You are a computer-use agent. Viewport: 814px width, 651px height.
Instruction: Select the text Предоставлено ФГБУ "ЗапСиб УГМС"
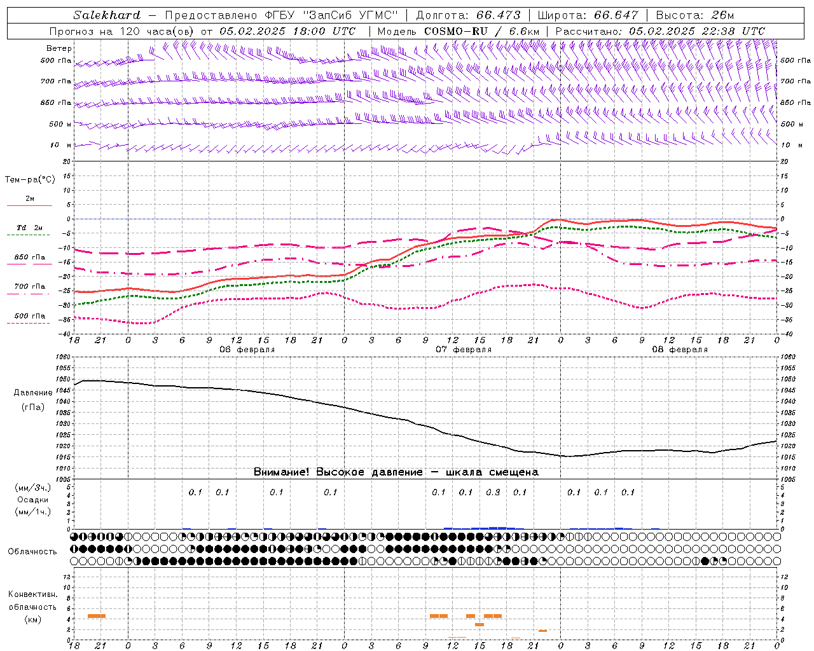pos(282,15)
